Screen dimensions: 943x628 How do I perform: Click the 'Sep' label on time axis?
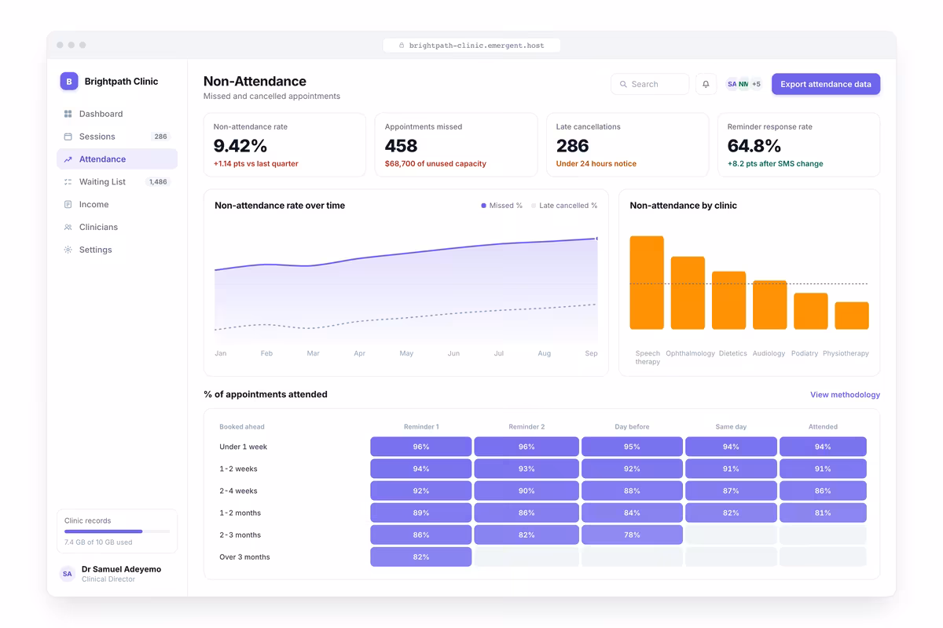pyautogui.click(x=591, y=354)
